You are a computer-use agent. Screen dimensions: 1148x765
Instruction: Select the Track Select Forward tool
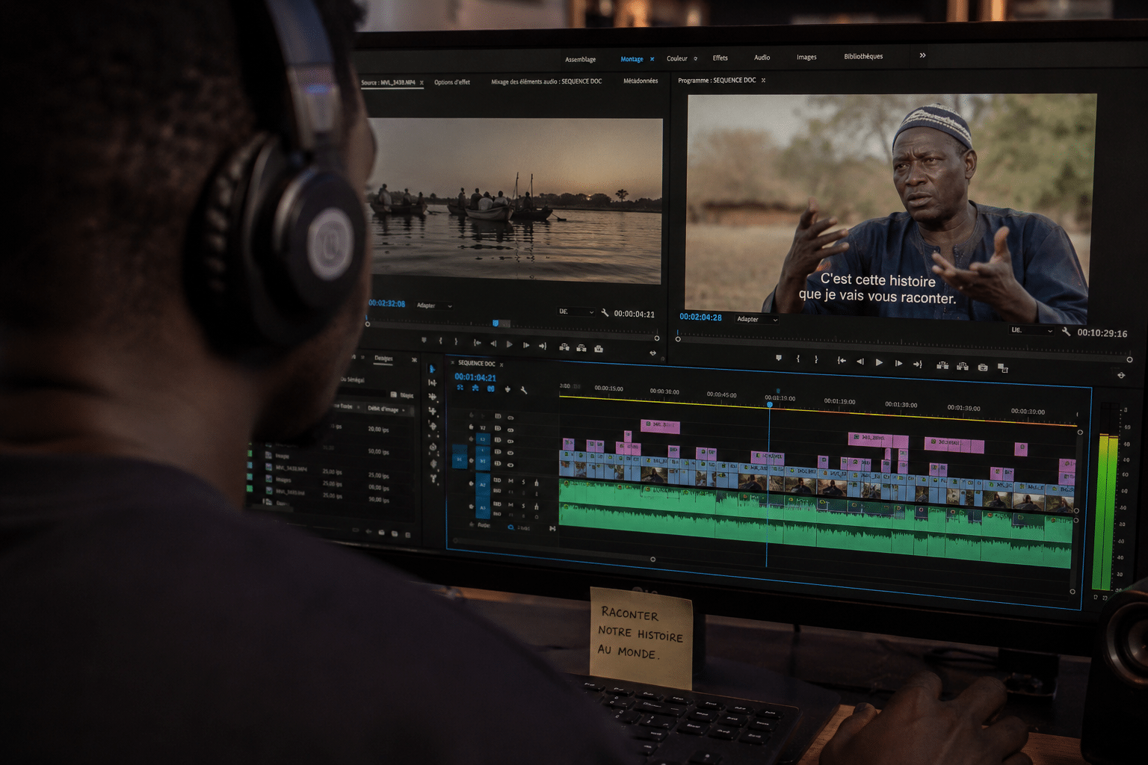pos(432,382)
